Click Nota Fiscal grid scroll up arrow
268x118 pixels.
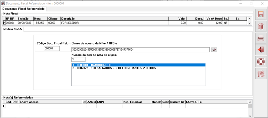[249, 18]
